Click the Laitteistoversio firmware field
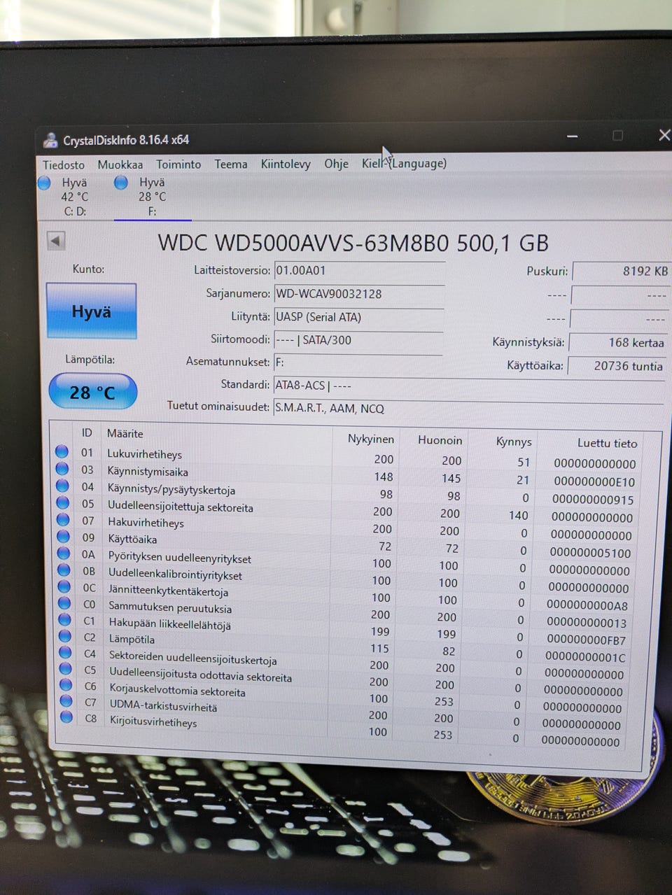This screenshot has width=672, height=895. tap(359, 271)
